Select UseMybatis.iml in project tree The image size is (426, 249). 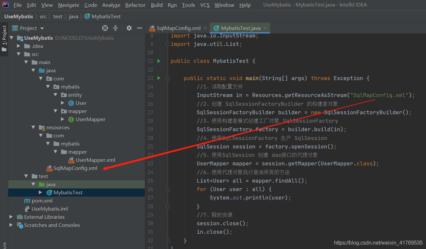(50, 209)
